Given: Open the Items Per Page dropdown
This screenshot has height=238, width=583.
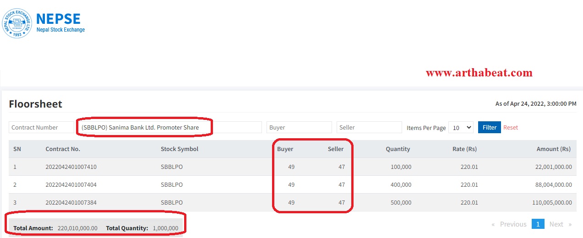Looking at the screenshot, I should tap(461, 128).
